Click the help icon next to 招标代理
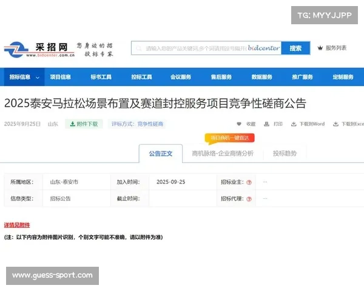The width and height of the screenshot is (364, 291). click(x=249, y=199)
